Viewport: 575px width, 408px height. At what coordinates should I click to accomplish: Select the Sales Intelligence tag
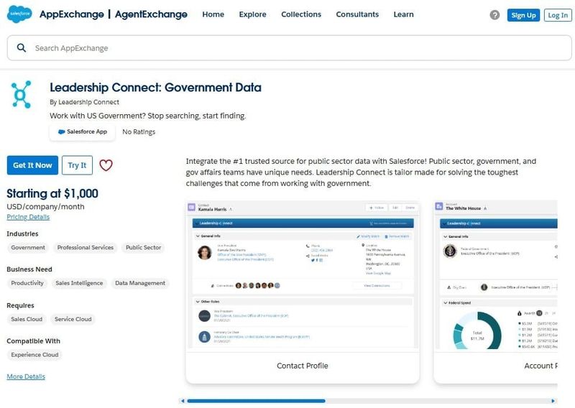click(x=79, y=283)
